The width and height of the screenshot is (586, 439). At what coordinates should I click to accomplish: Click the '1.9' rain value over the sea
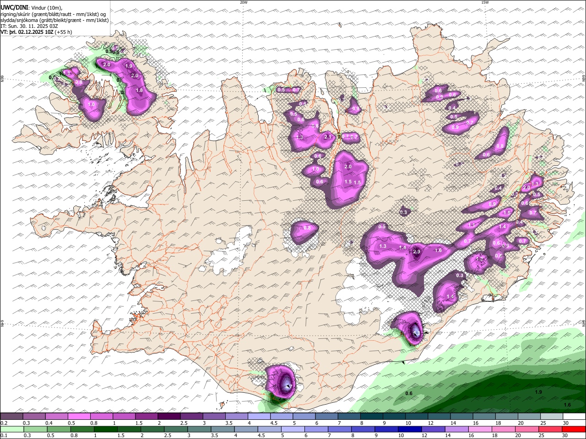pyautogui.click(x=538, y=392)
